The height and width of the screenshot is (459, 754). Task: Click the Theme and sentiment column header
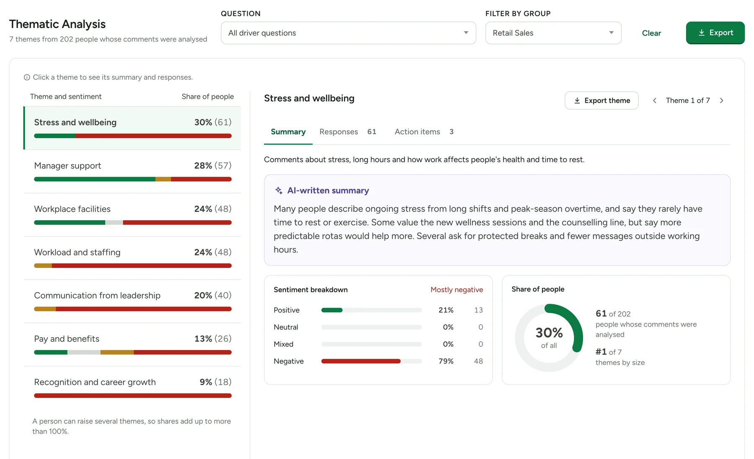66,96
